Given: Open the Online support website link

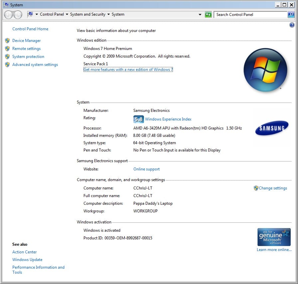Looking at the screenshot, I should click(x=146, y=169).
